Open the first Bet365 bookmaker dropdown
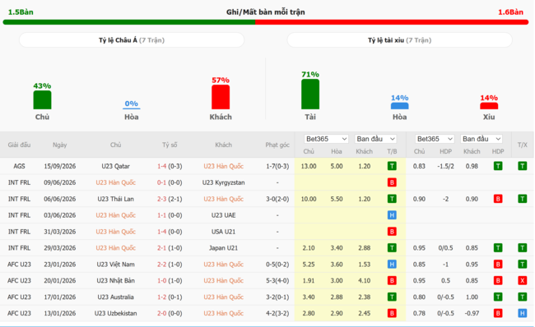The image size is (535, 327). click(x=326, y=139)
